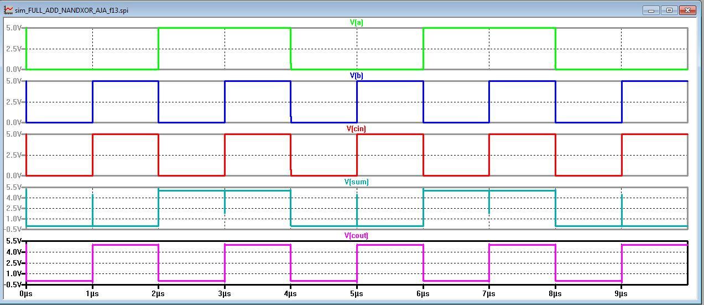This screenshot has height=305, width=704.
Task: Click the V(sum) trace label
Action: [357, 182]
